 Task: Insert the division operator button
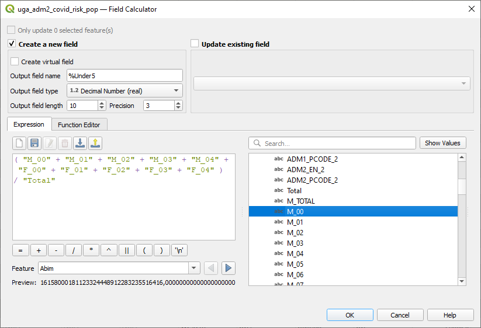point(73,250)
